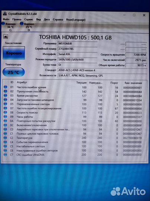Click the 25 °C temperature button
150x201 pixels.
14,72
